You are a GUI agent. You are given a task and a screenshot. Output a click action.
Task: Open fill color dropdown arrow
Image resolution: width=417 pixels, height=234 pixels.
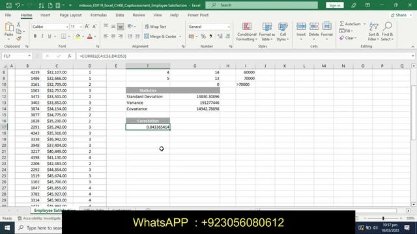(83, 36)
